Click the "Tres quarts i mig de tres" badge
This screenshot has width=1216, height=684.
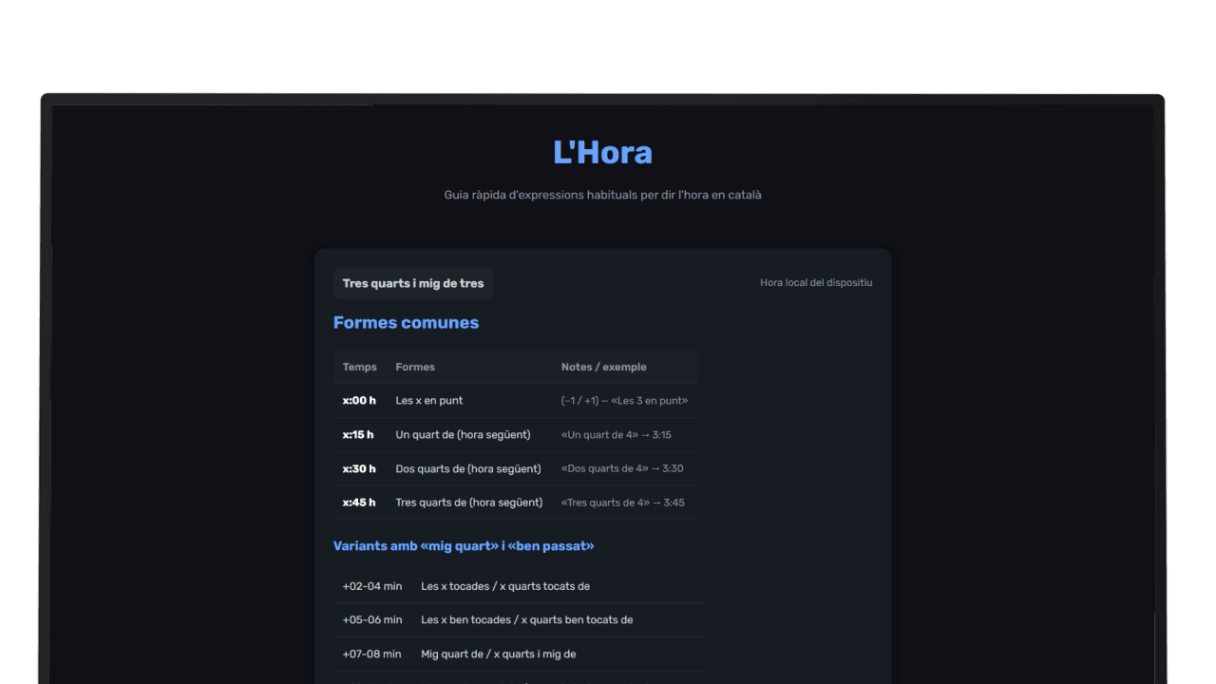click(413, 283)
